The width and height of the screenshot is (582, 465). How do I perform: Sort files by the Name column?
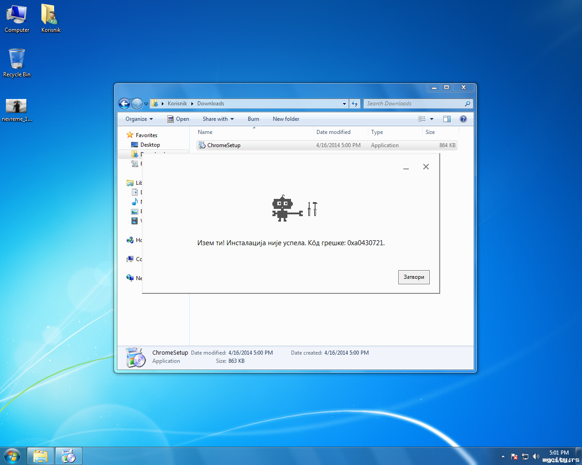255,132
